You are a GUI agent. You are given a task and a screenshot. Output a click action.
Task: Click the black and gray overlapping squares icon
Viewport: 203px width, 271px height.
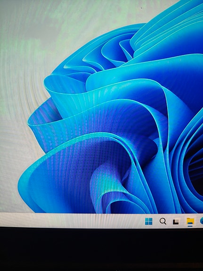point(176,222)
